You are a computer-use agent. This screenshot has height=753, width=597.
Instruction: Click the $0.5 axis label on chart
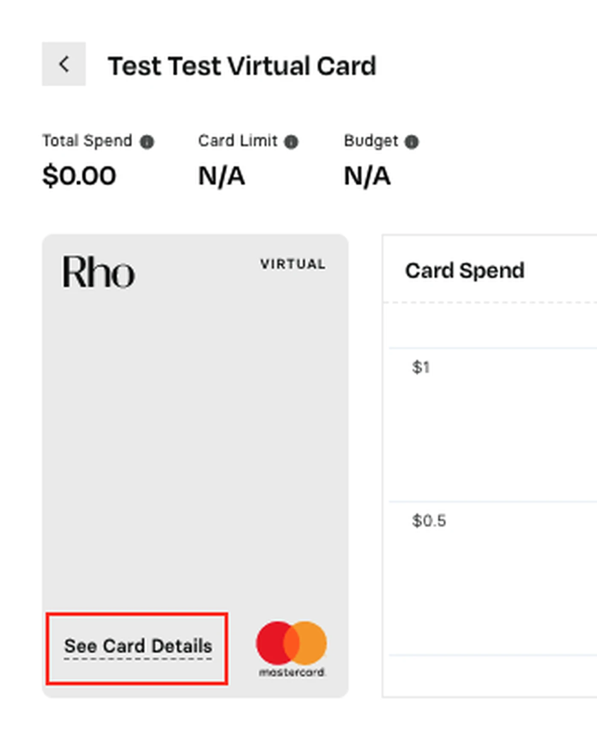pos(429,521)
